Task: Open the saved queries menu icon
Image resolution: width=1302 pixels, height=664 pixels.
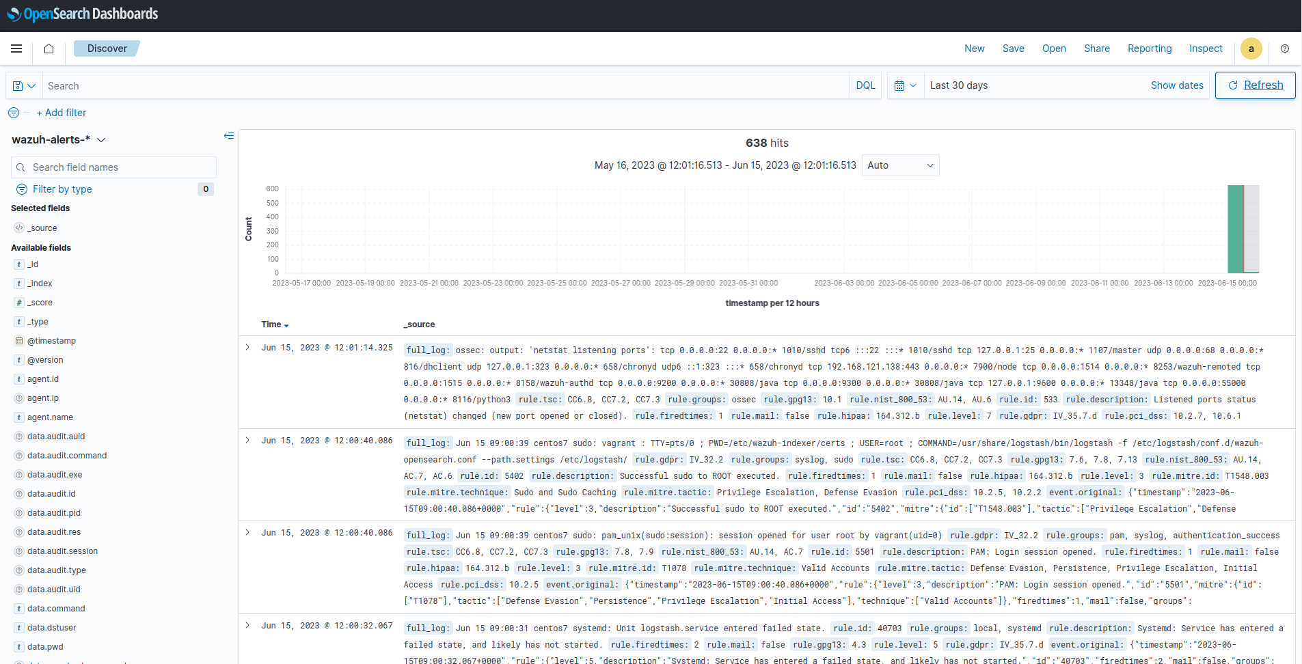Action: (x=24, y=86)
